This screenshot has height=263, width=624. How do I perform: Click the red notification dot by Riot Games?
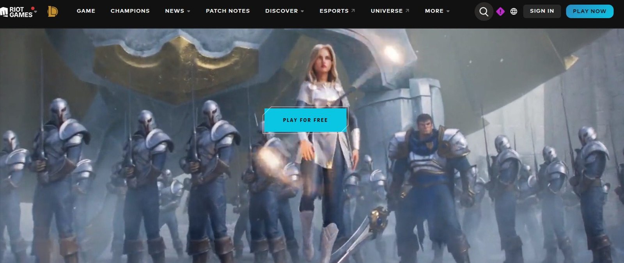[33, 8]
